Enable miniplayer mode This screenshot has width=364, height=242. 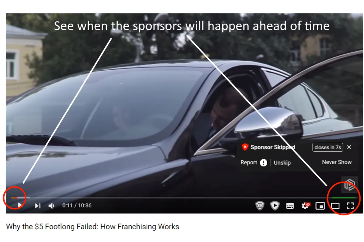coord(320,206)
